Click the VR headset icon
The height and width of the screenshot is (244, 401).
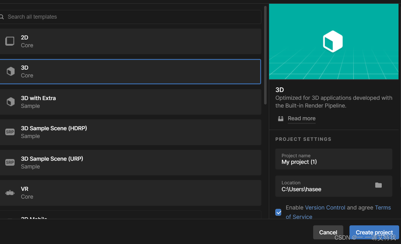point(10,193)
